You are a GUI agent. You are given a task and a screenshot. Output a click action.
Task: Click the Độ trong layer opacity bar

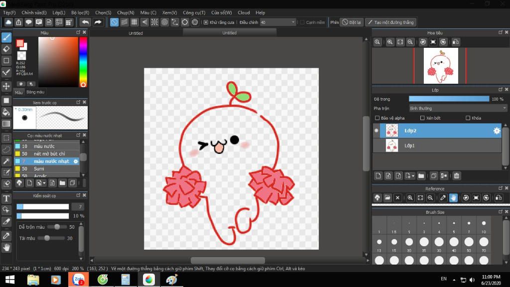[x=449, y=99]
